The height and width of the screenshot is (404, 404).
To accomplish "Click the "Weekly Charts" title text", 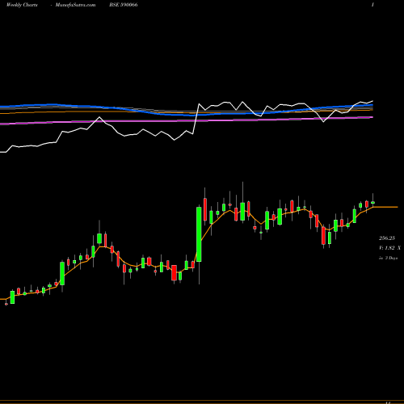I will (x=22, y=5).
